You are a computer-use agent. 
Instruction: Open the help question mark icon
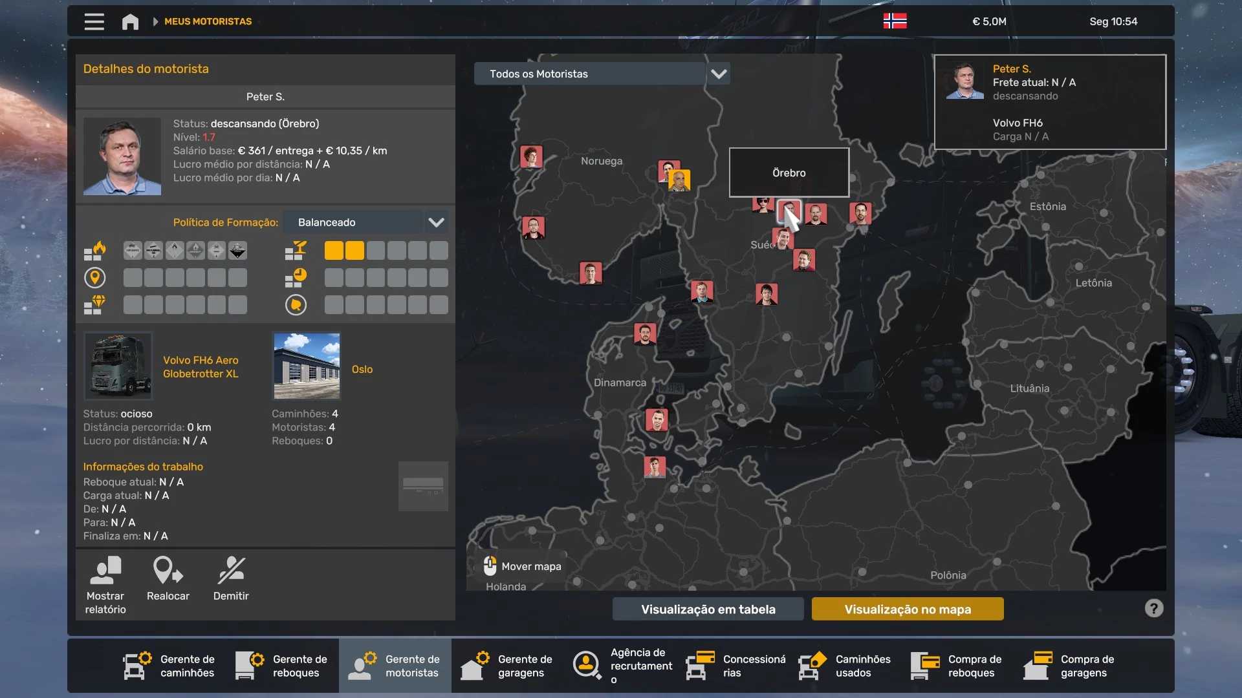click(1153, 608)
